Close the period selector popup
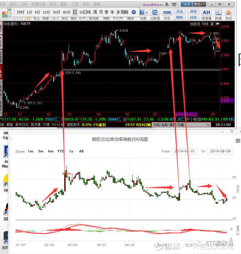This screenshot has width=241, height=254. click(9, 10)
